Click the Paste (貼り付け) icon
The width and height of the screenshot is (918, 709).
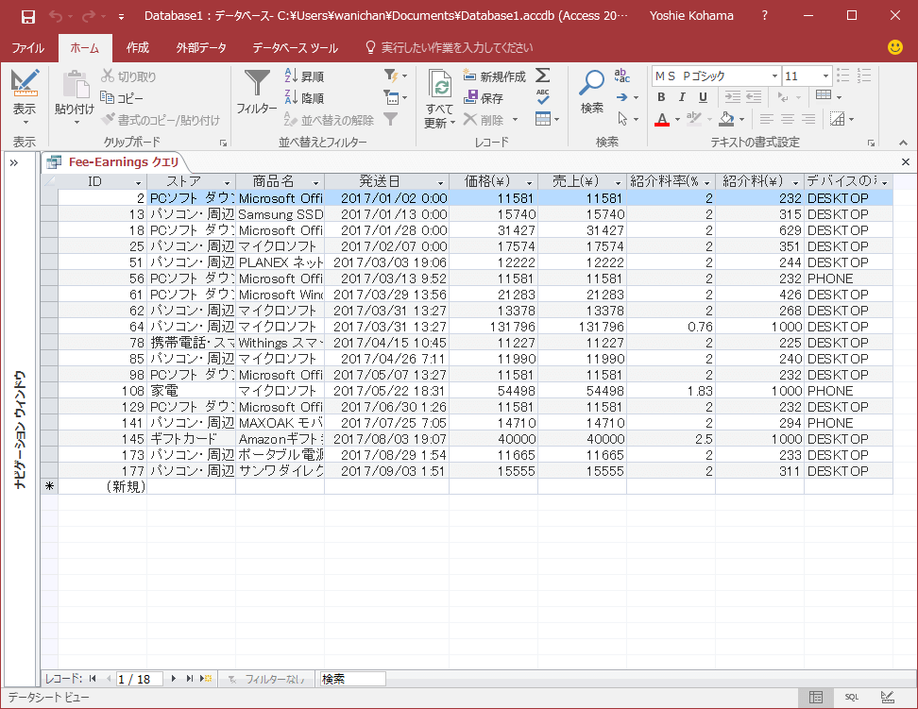(75, 85)
